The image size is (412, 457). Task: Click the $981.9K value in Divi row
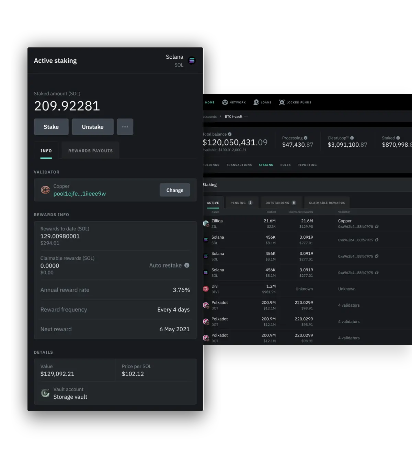coord(269,292)
